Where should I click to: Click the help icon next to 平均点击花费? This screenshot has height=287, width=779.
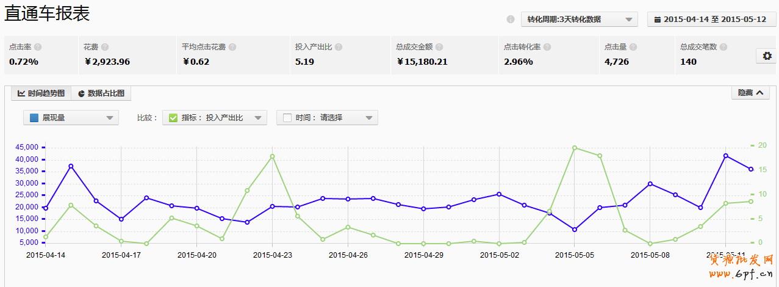[x=232, y=47]
